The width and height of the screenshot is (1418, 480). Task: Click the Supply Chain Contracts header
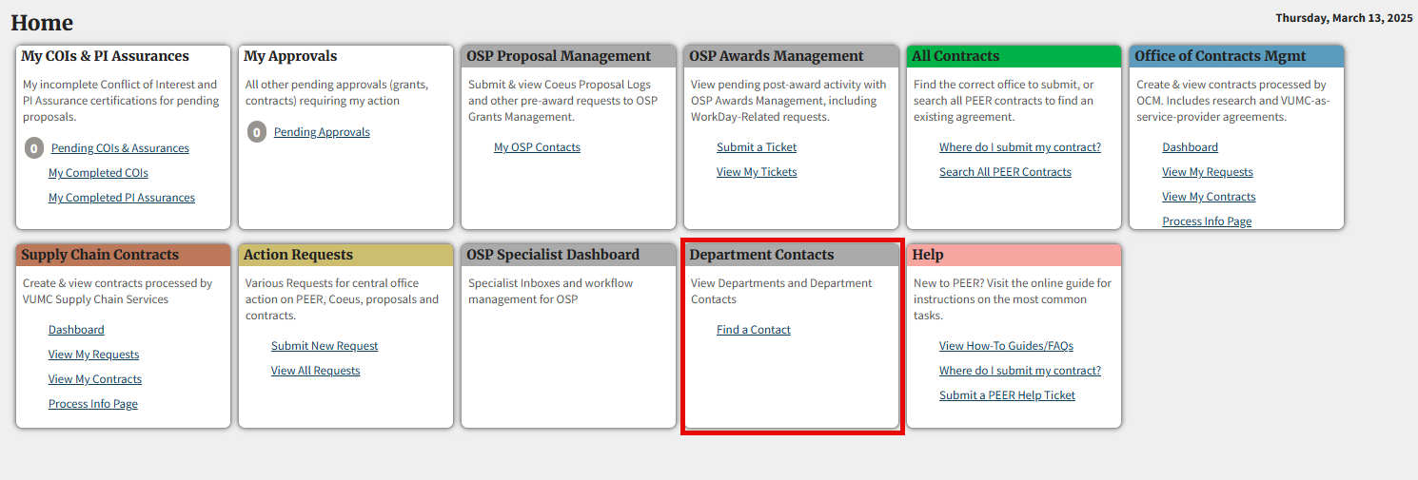click(x=124, y=255)
